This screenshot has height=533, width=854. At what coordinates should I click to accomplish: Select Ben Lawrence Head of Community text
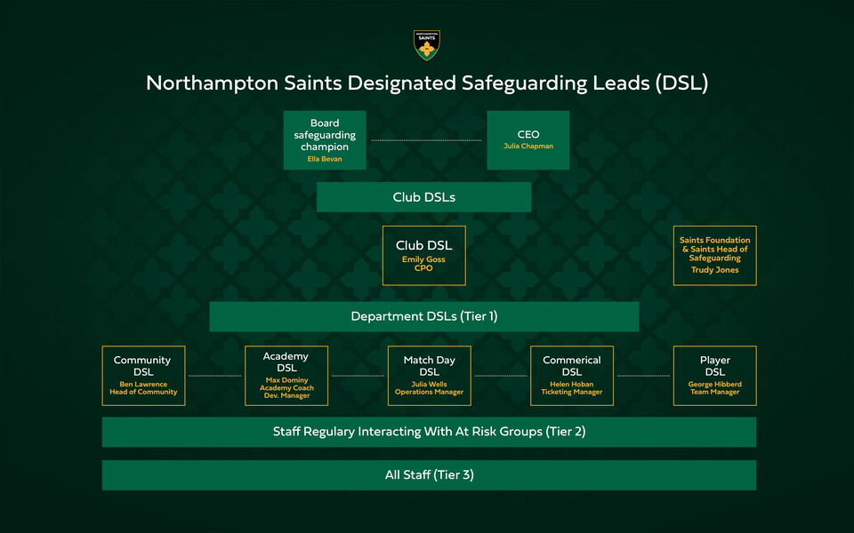click(x=143, y=388)
